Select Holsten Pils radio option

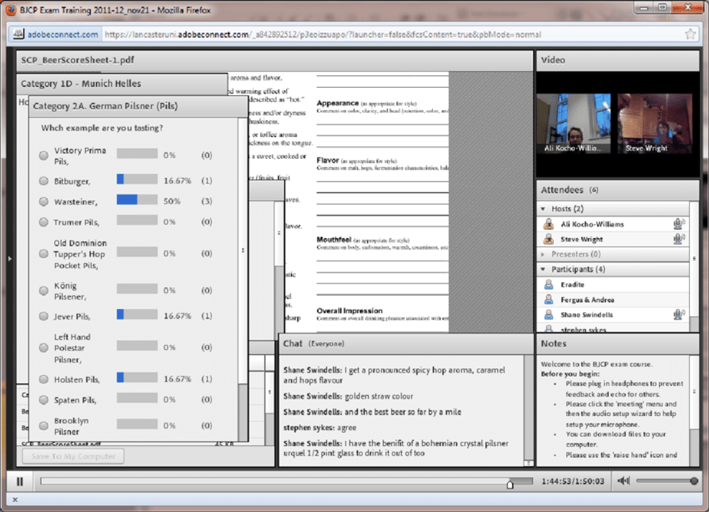click(43, 379)
